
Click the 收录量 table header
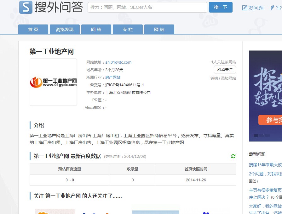point(133,169)
